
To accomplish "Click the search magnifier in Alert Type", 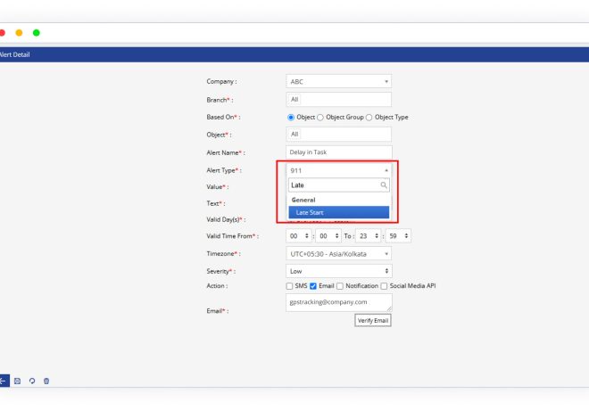I will coord(384,185).
